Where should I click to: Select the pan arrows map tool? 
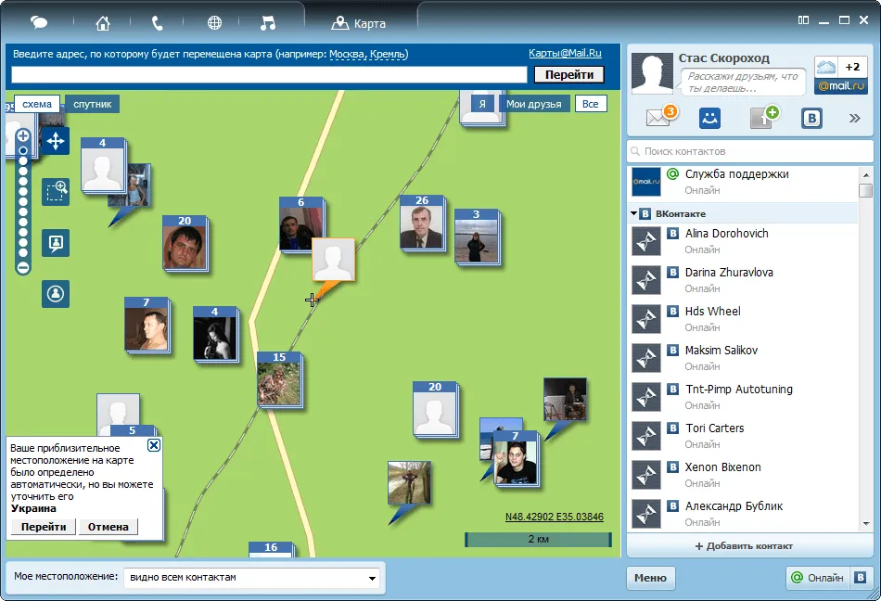tap(56, 141)
